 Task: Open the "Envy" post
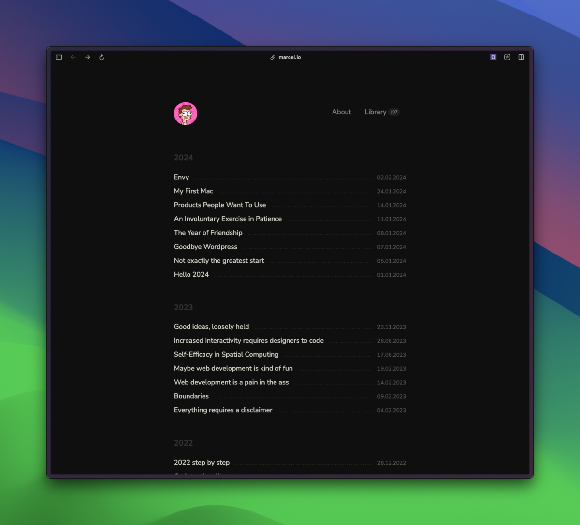coord(182,177)
